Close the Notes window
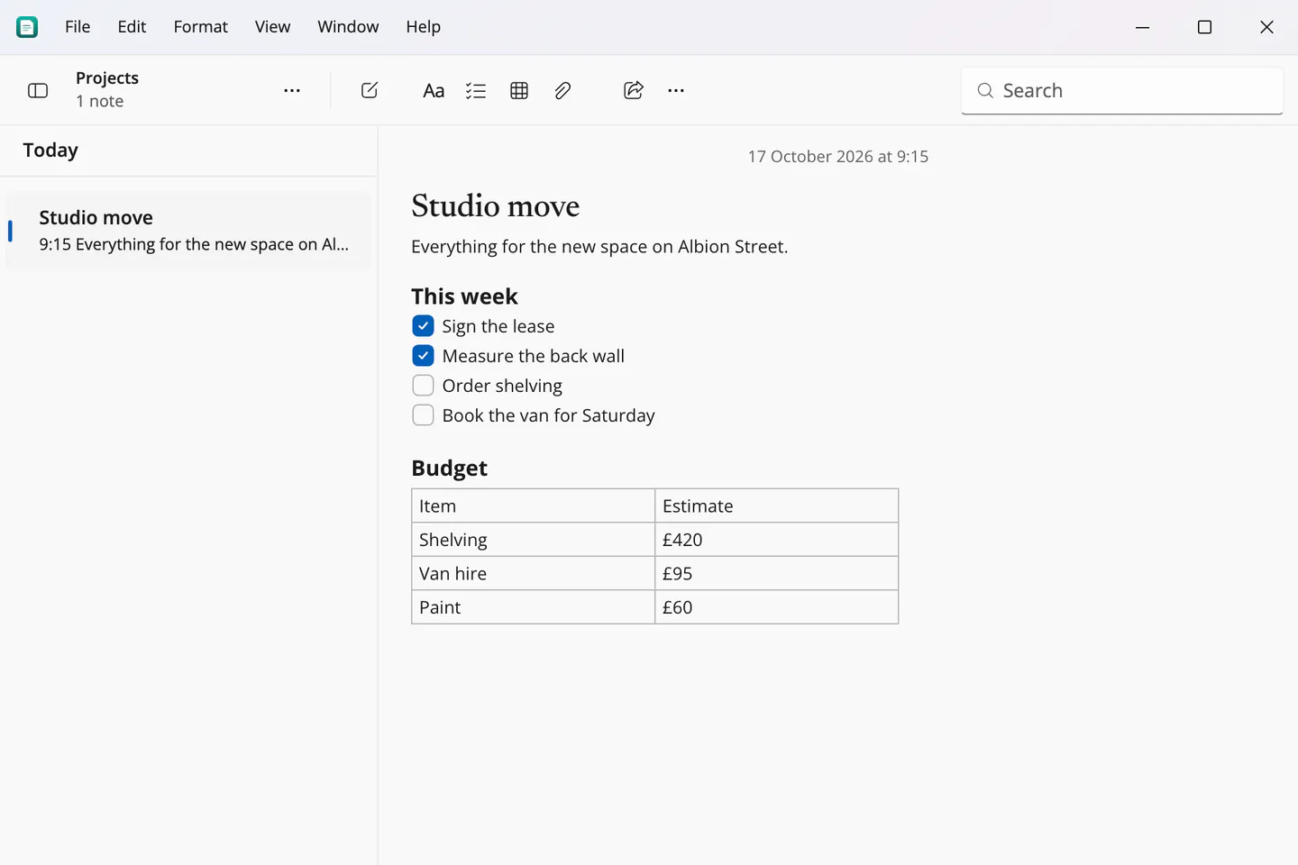Image resolution: width=1298 pixels, height=865 pixels. tap(1266, 27)
